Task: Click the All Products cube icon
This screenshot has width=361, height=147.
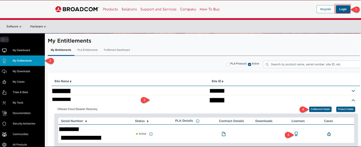Action: point(4,145)
